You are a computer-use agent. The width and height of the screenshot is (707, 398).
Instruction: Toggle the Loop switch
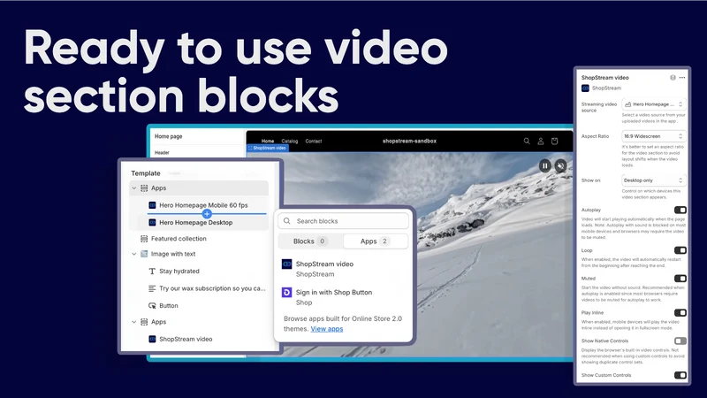pos(680,250)
